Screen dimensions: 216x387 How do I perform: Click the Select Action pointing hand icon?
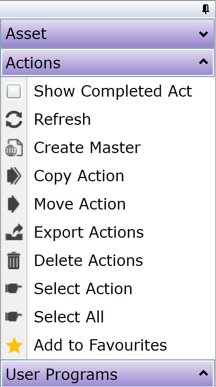point(14,288)
